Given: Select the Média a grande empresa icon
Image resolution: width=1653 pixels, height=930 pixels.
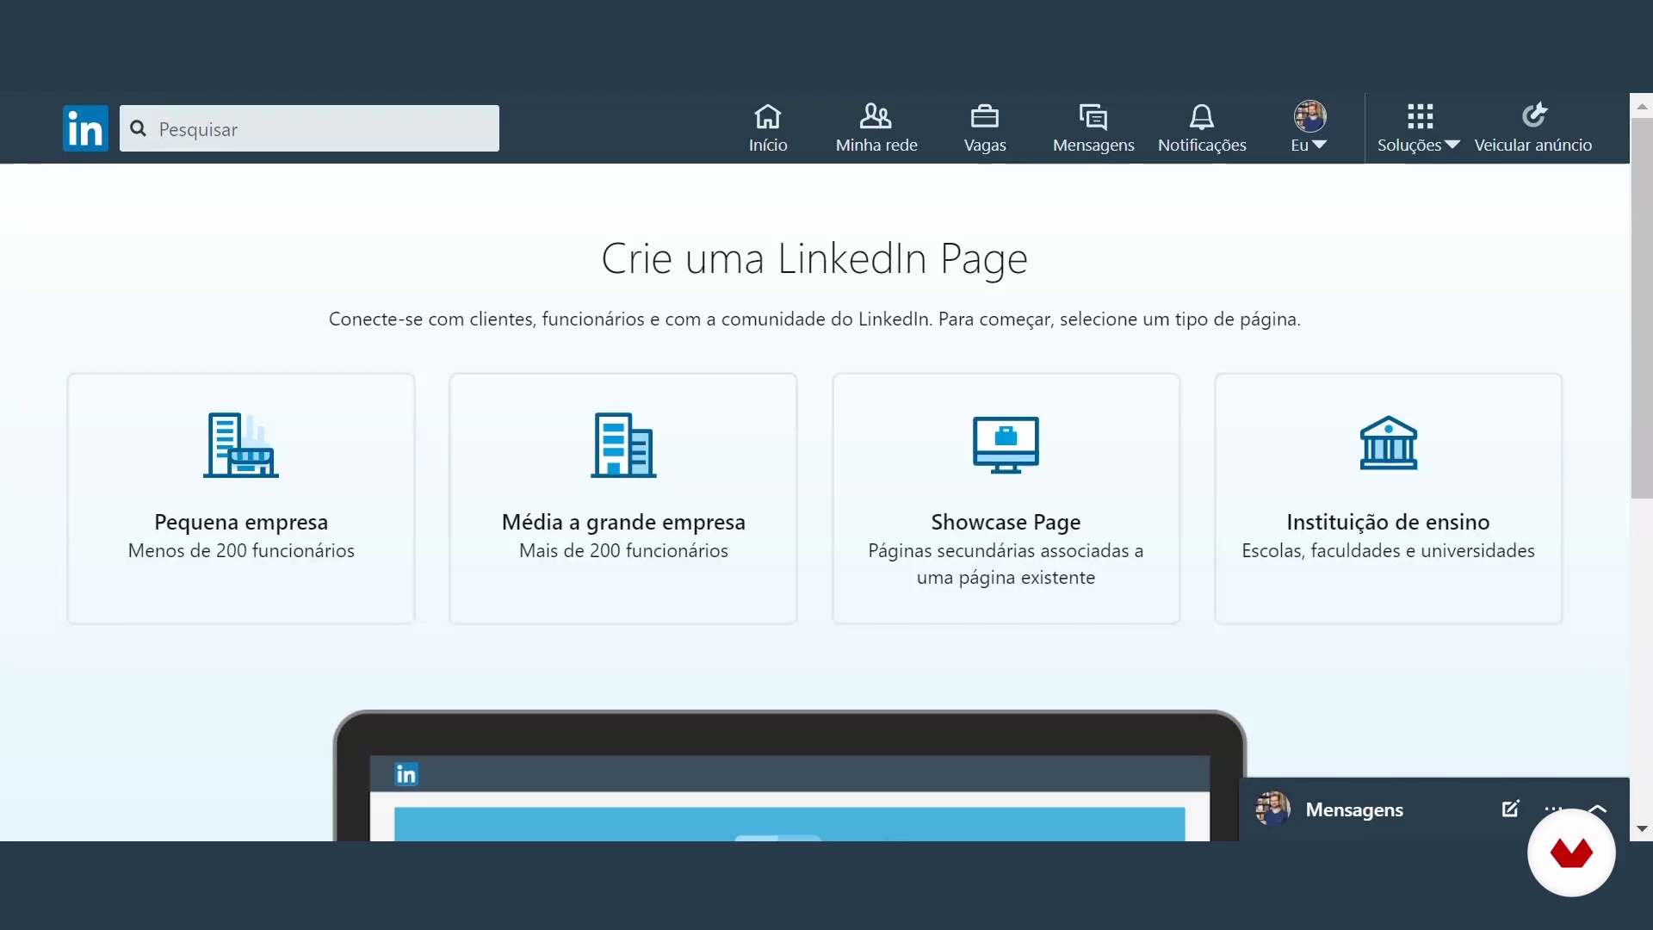Looking at the screenshot, I should point(623,445).
